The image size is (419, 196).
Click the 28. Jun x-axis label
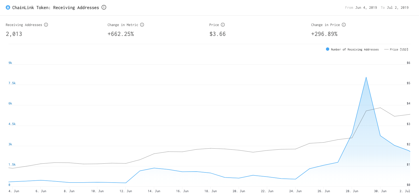352,191
